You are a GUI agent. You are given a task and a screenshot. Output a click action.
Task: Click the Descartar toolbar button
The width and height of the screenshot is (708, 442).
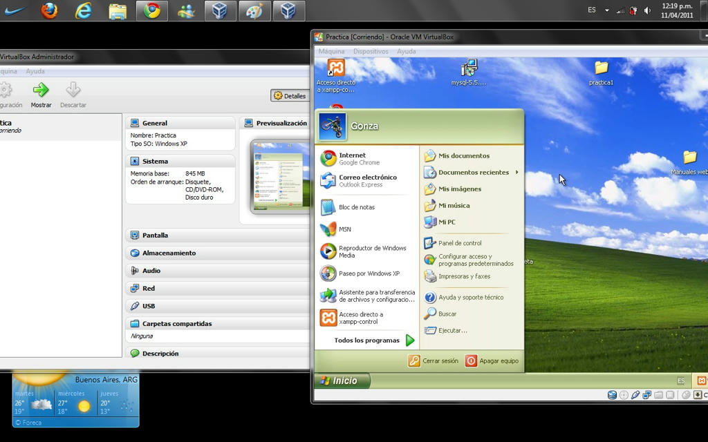pos(73,95)
